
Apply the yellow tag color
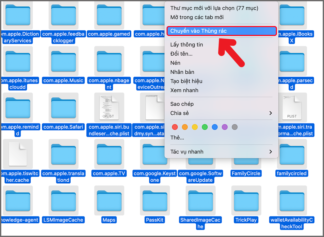coord(195,127)
